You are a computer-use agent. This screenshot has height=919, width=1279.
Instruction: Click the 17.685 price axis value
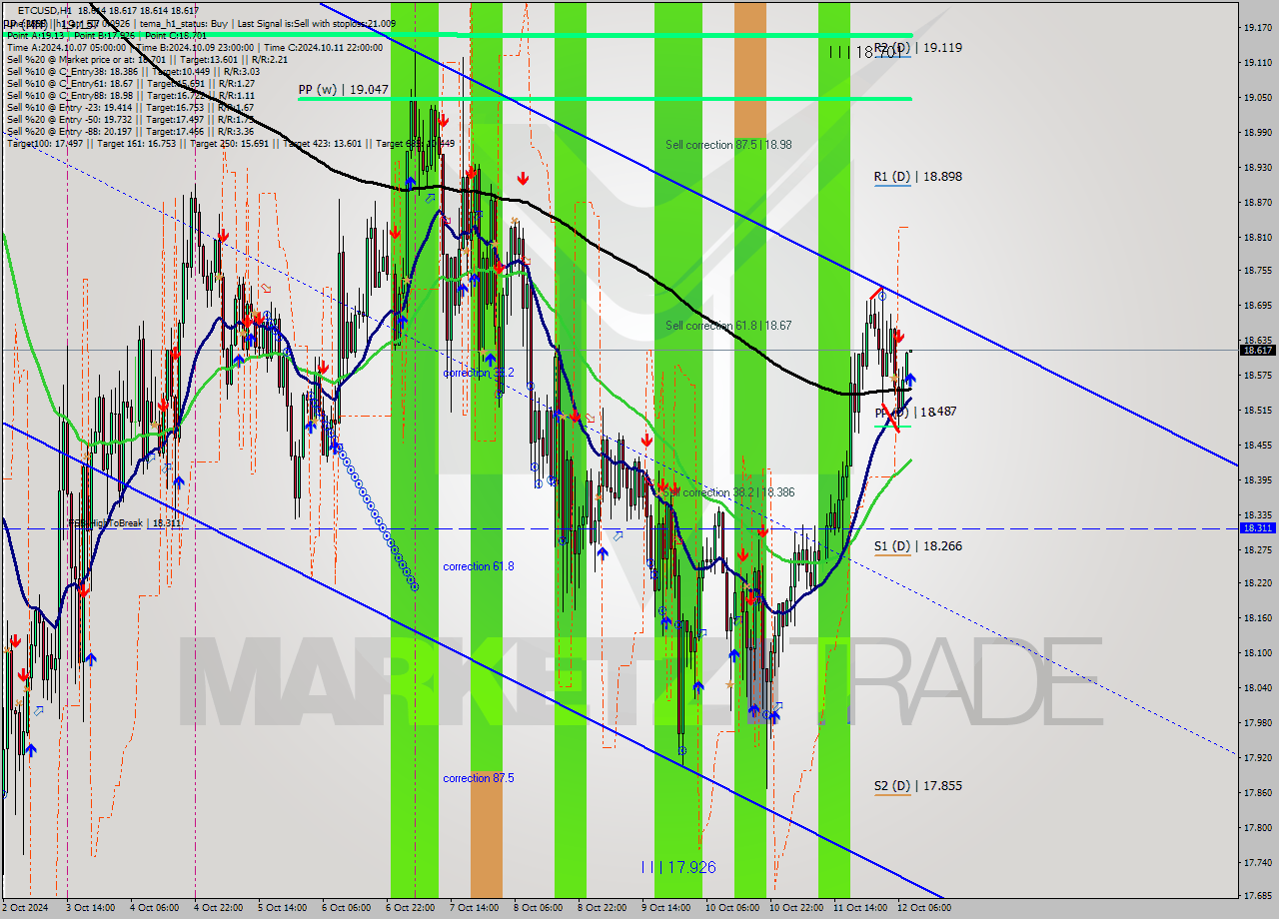[x=1258, y=895]
